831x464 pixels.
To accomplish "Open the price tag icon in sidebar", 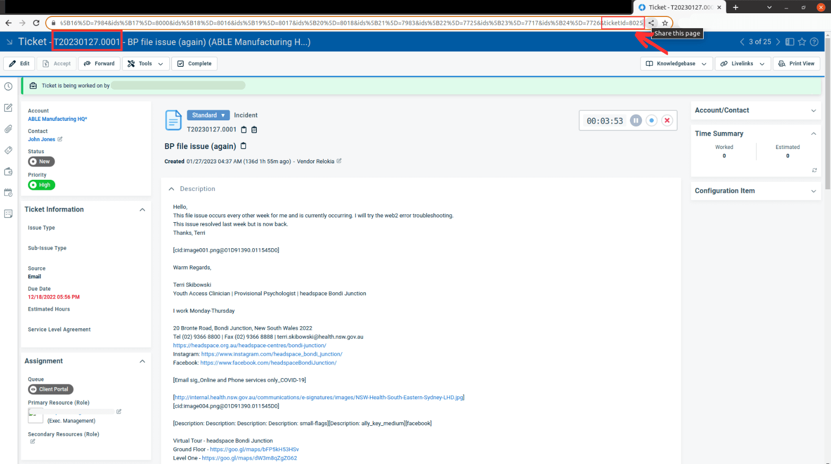I will click(8, 150).
